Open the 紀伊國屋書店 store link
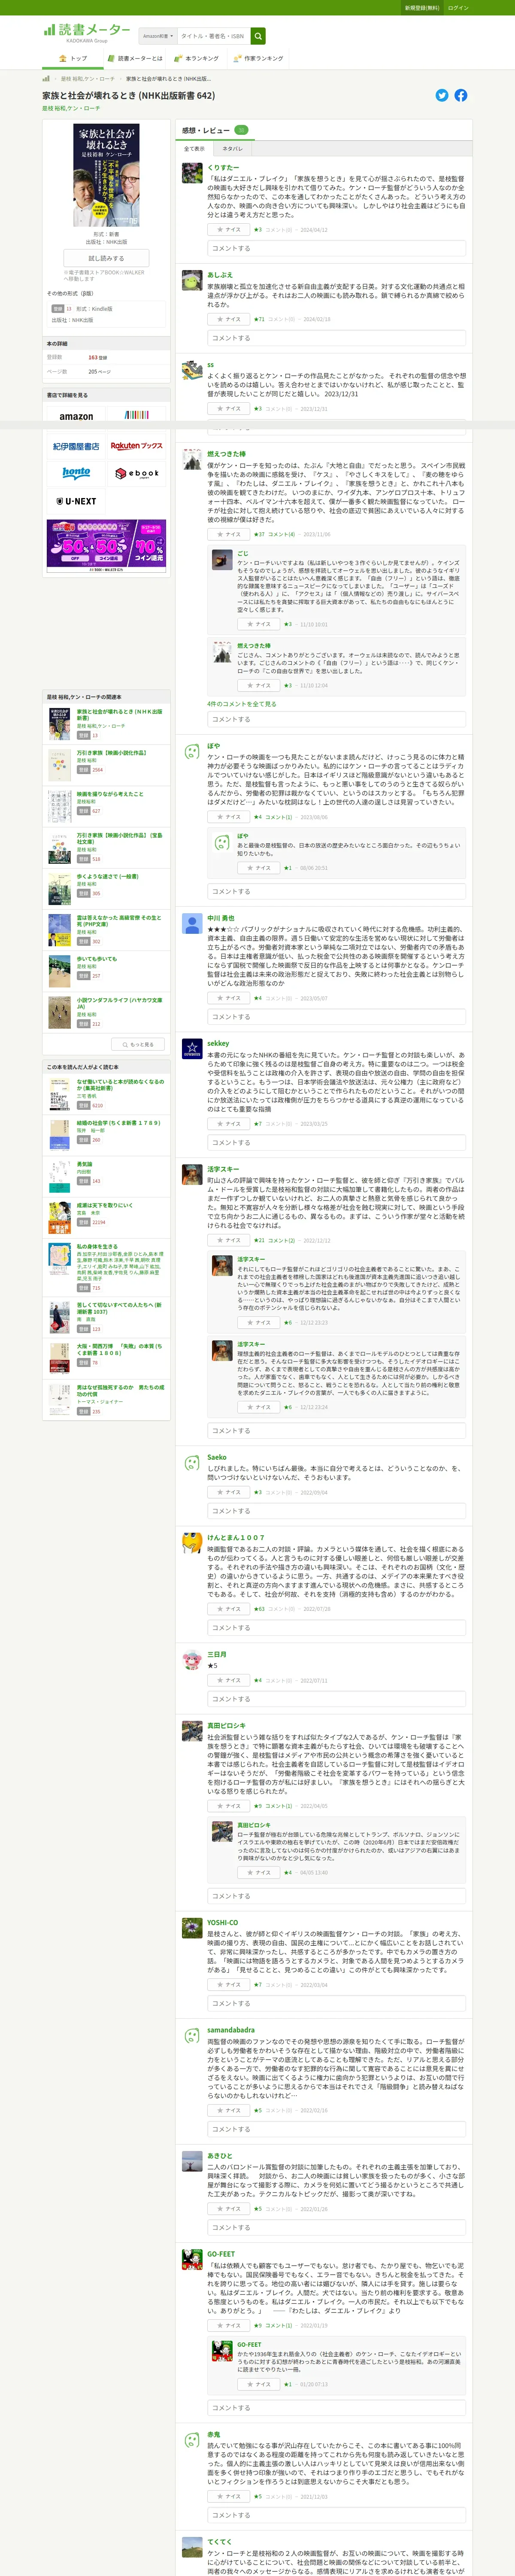Viewport: 515px width, 2576px height. click(76, 446)
